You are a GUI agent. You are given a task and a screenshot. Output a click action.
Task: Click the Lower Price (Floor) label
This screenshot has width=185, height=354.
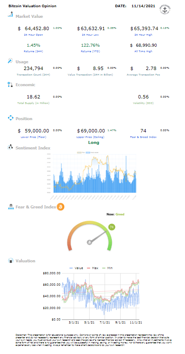point(33,137)
